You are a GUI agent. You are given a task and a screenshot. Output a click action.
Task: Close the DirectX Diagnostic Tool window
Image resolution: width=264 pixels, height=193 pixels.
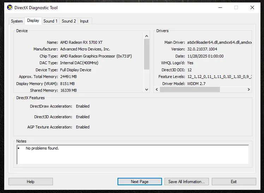pos(252,7)
